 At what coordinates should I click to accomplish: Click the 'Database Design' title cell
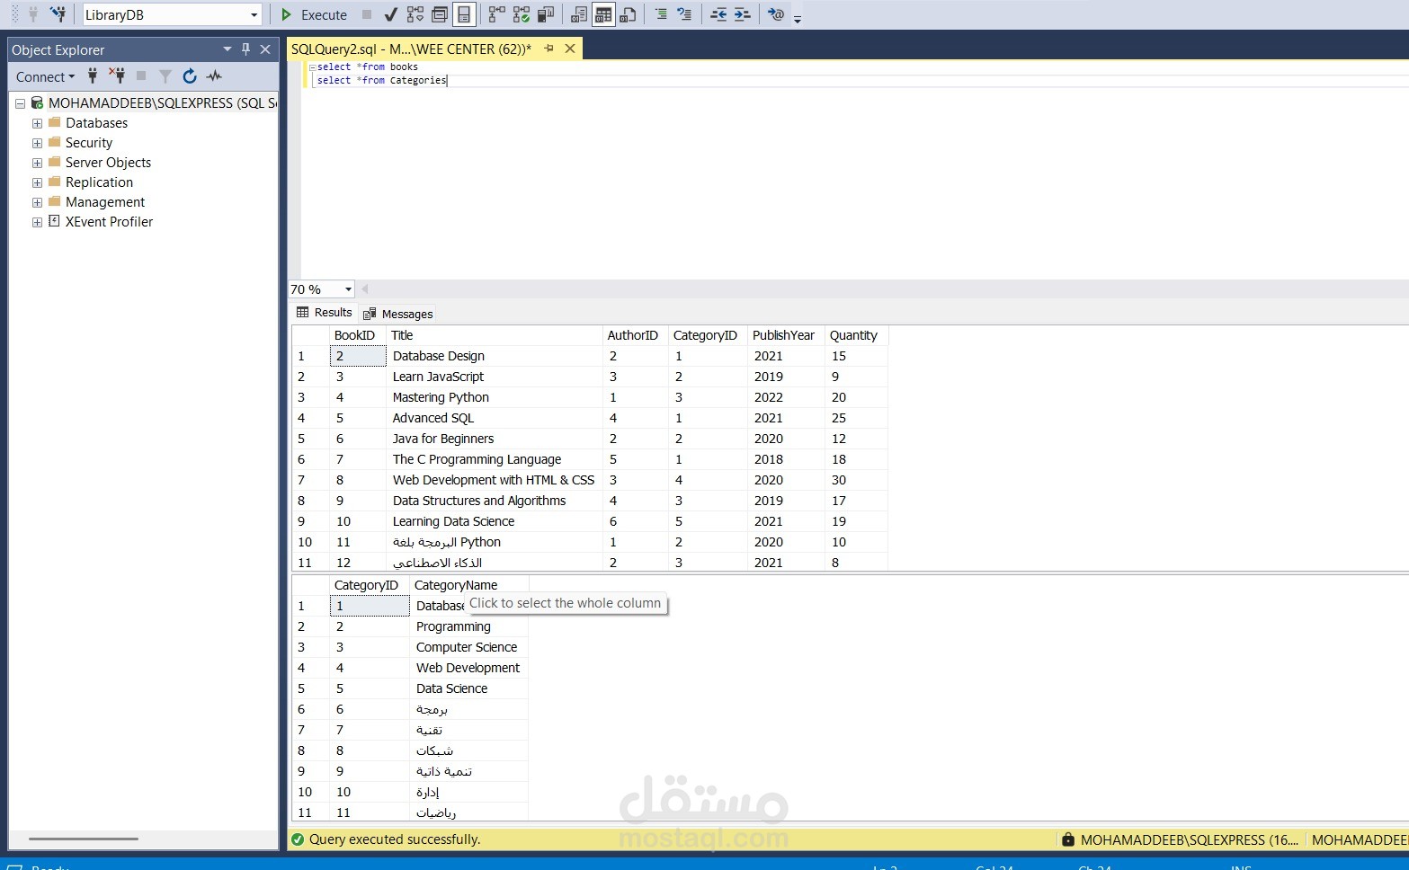pos(494,356)
